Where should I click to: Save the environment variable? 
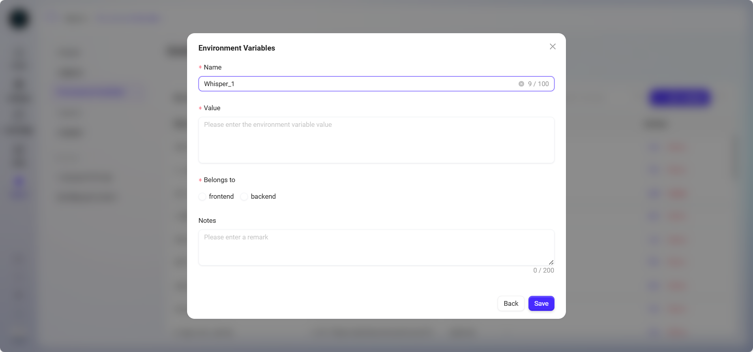coord(541,303)
